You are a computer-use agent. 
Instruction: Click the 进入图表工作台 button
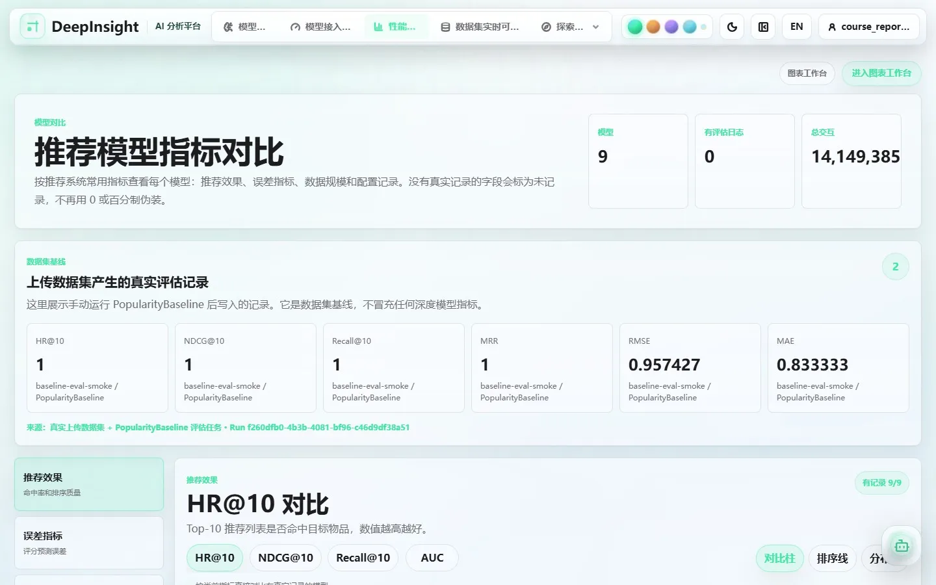[x=881, y=73]
